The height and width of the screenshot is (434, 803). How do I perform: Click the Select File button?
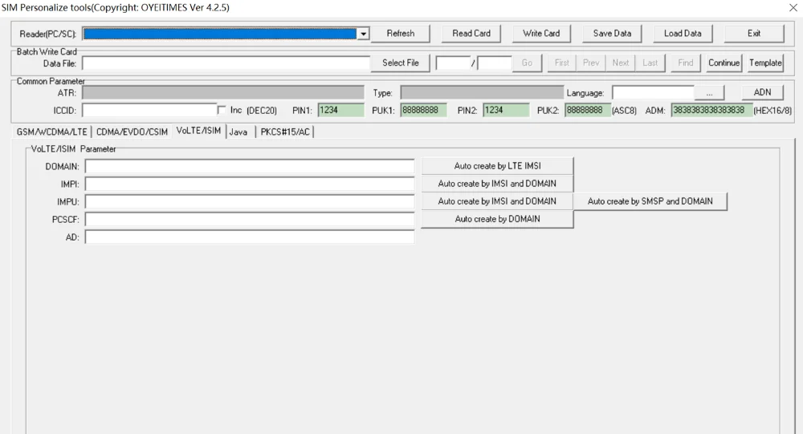[401, 63]
